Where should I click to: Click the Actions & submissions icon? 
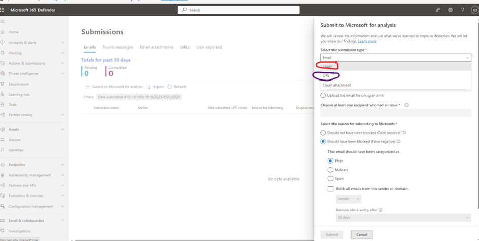[x=3, y=63]
